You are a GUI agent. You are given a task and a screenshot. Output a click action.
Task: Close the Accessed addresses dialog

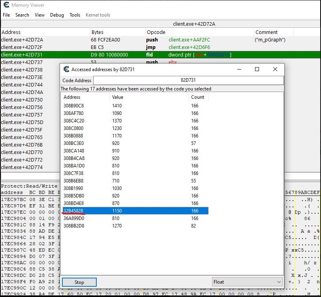click(x=275, y=69)
